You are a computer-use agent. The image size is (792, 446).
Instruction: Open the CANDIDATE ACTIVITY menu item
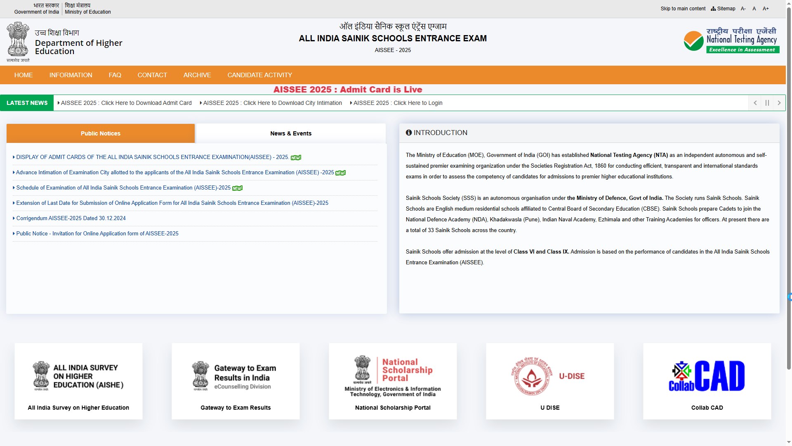tap(260, 75)
